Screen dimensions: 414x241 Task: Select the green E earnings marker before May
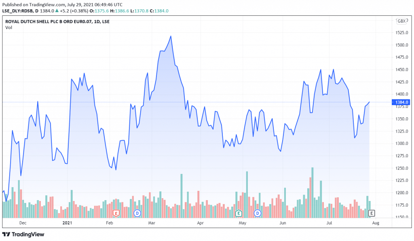tap(239, 213)
